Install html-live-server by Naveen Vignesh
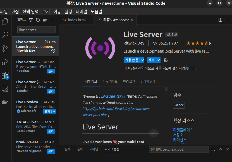The width and height of the screenshot is (232, 162). [51, 151]
